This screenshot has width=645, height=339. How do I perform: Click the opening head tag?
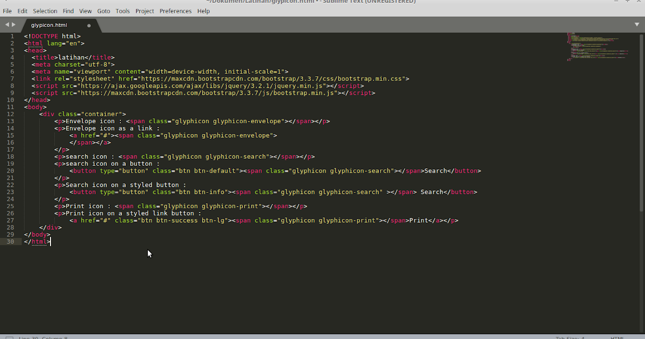35,51
